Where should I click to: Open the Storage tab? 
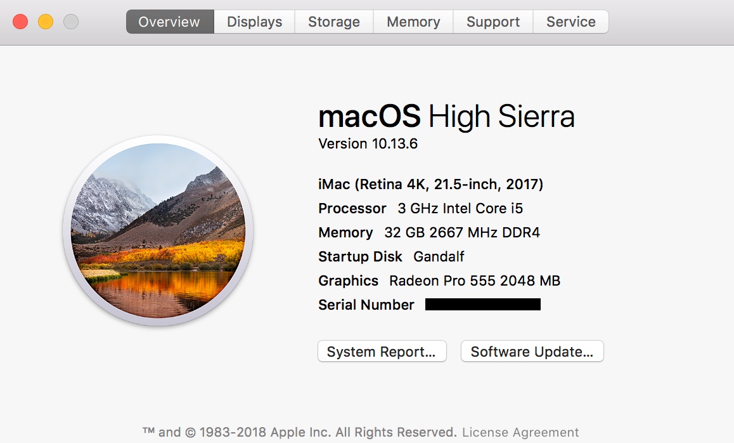[334, 22]
